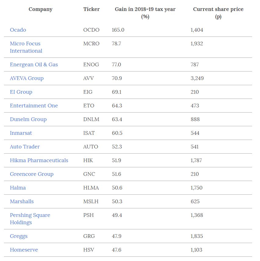
Task: Follow the Inmarsat company link
Action: click(21, 133)
